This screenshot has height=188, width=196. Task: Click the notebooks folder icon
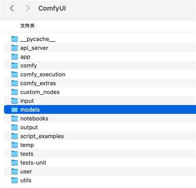tap(14, 118)
